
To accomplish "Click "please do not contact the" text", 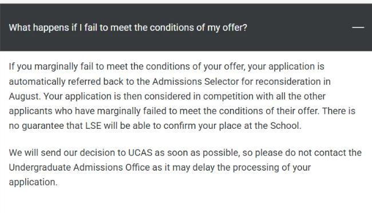I will pyautogui.click(x=308, y=153).
